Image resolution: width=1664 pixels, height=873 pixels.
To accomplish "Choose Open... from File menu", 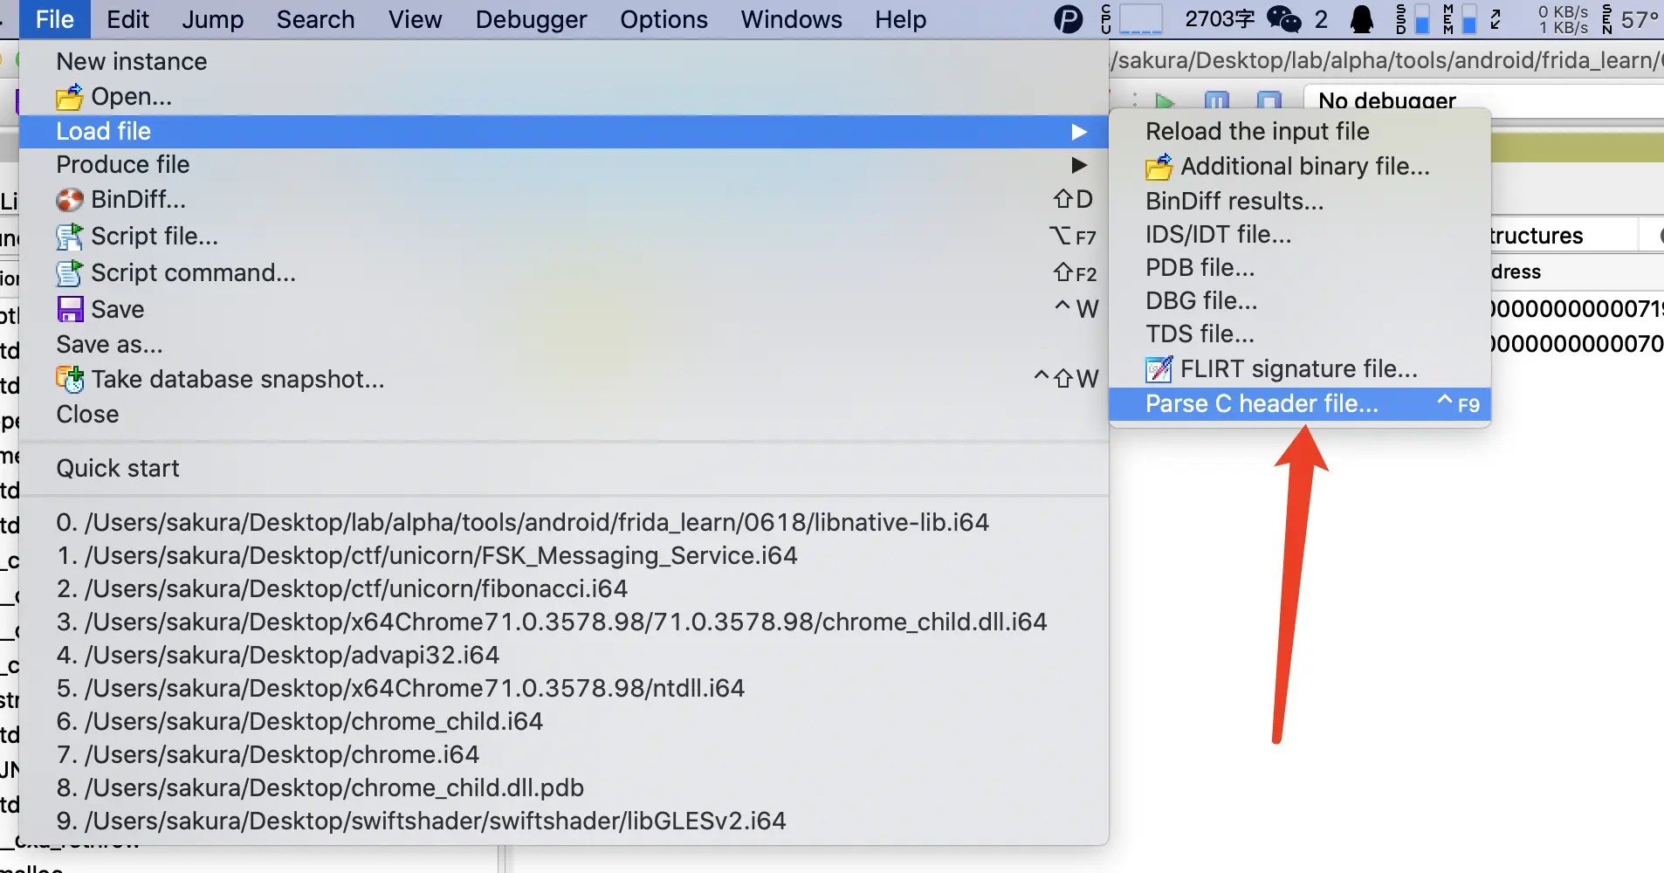I will (x=564, y=97).
